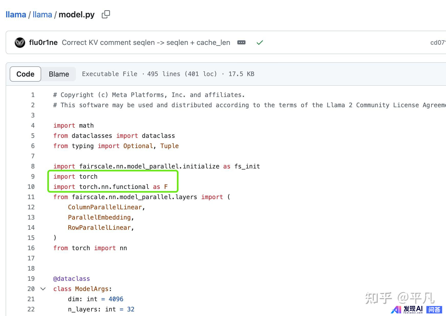The image size is (446, 316).
Task: Open the commit hash starting with cd07
Action: (x=438, y=42)
